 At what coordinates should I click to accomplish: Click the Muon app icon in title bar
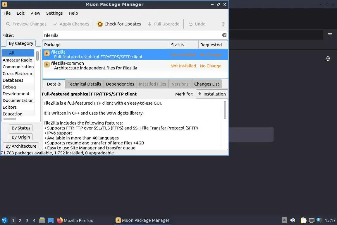4,4
